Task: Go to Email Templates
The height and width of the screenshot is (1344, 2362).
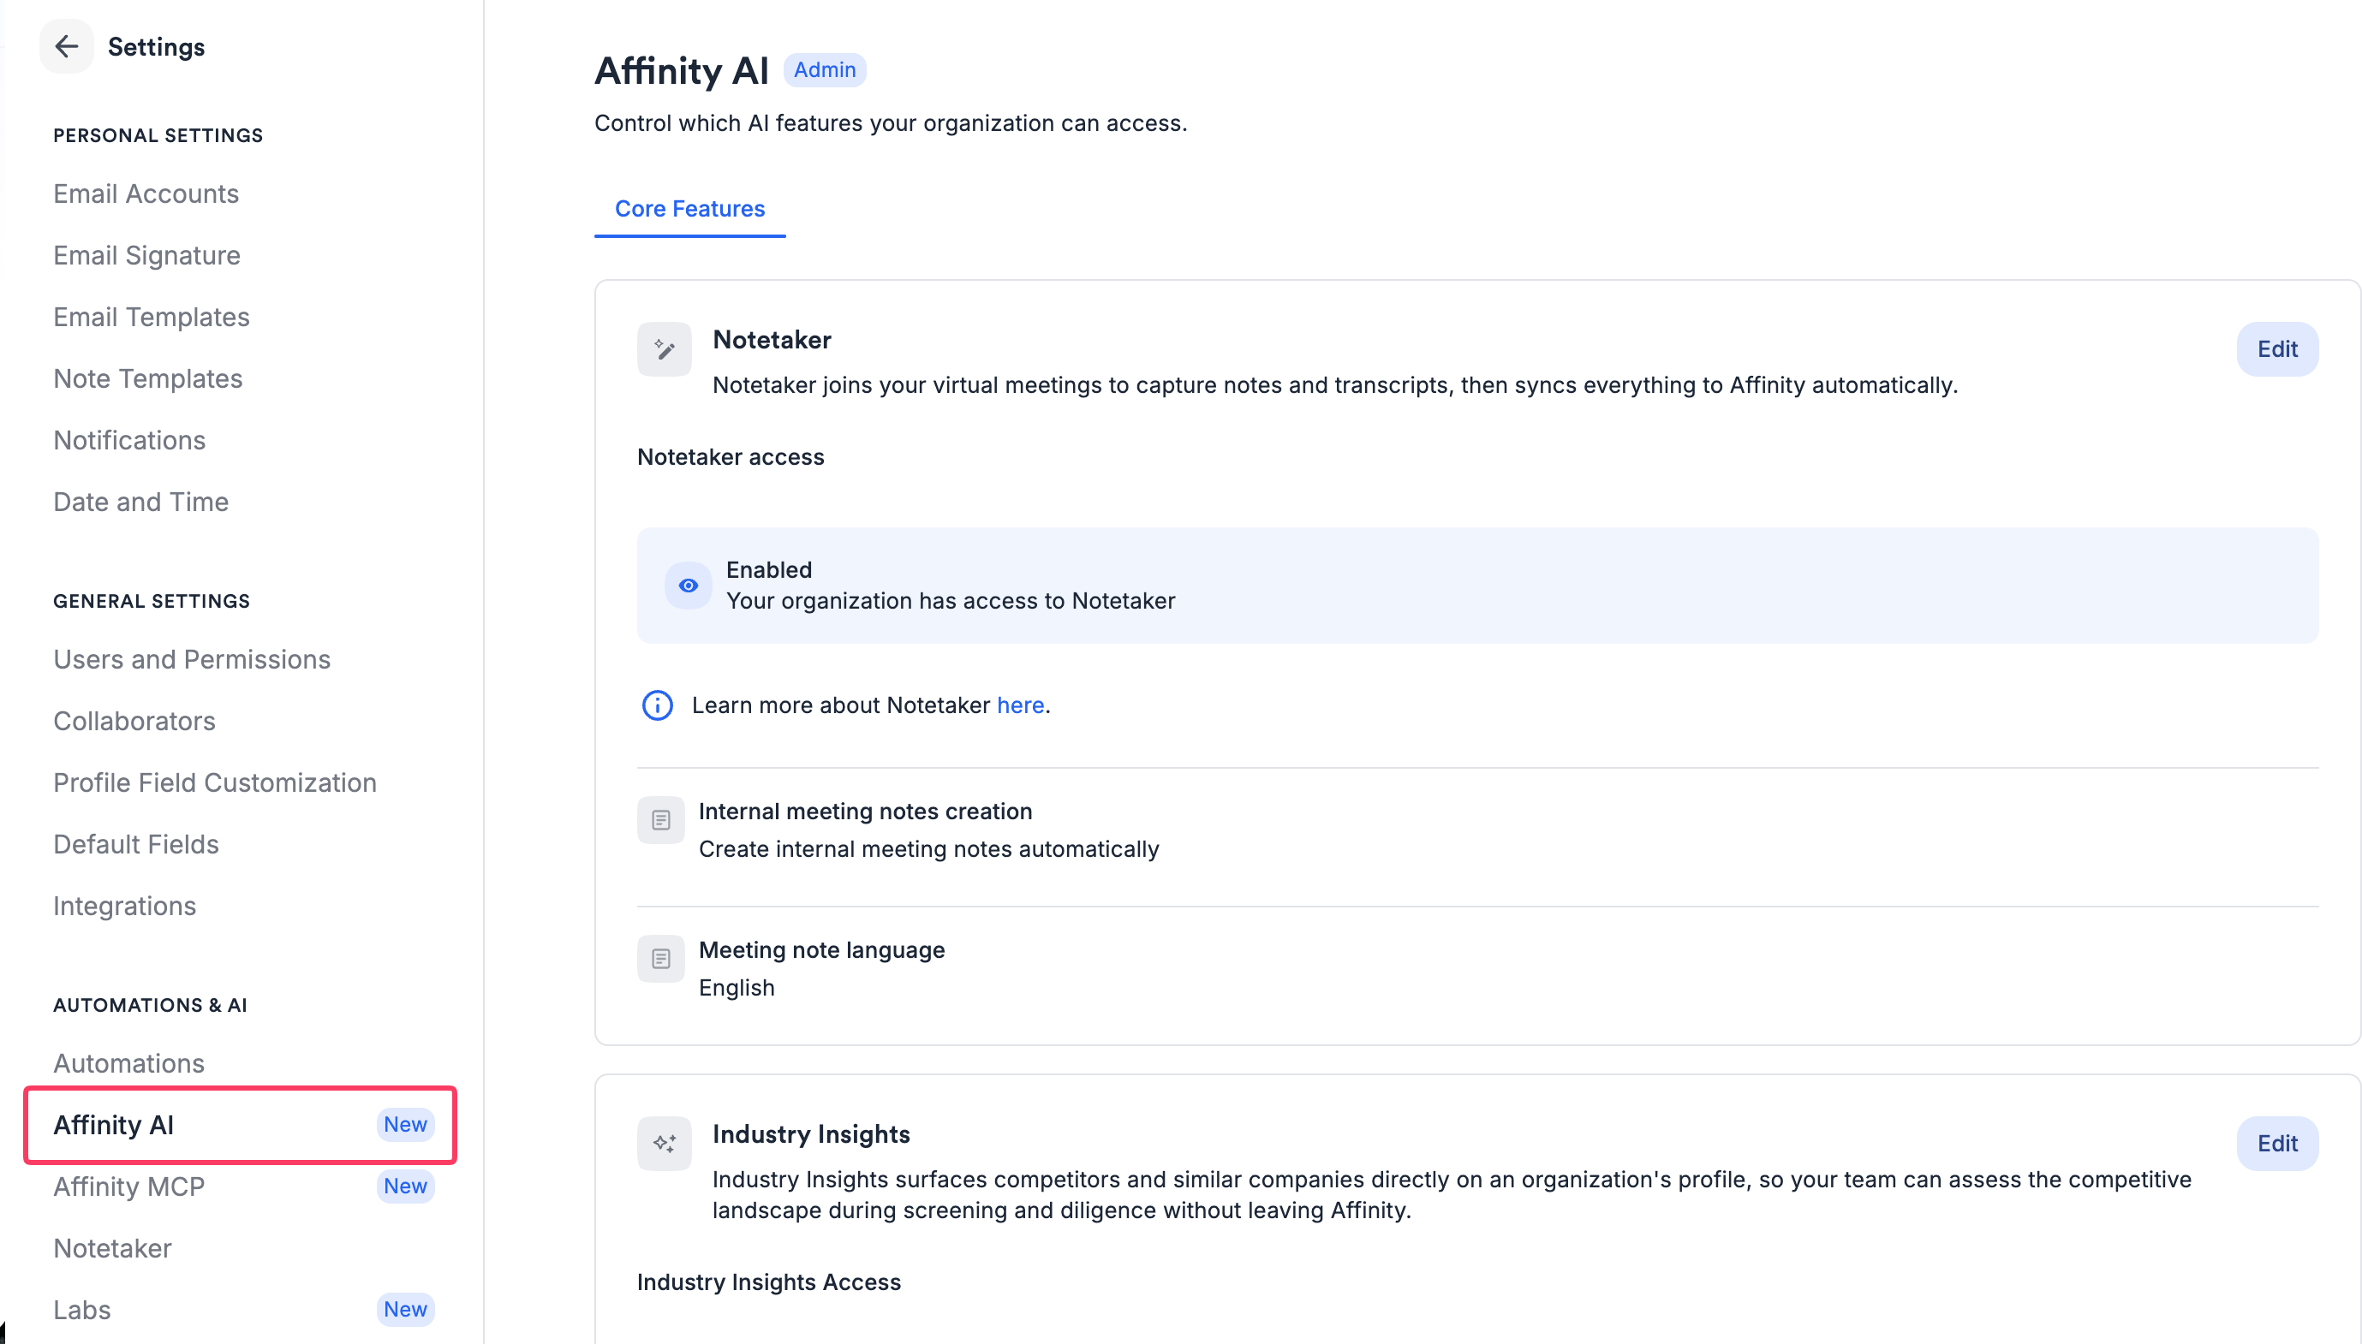Action: 152,317
